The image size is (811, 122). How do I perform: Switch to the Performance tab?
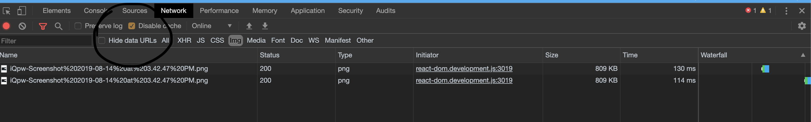[219, 11]
